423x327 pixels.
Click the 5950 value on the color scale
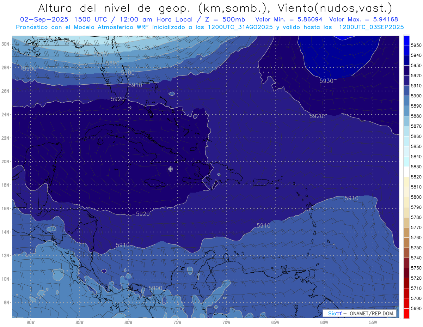pyautogui.click(x=416, y=45)
